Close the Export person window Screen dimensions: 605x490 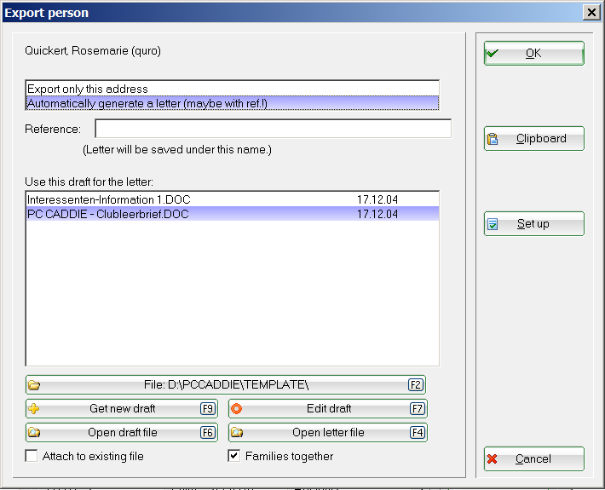[x=591, y=13]
